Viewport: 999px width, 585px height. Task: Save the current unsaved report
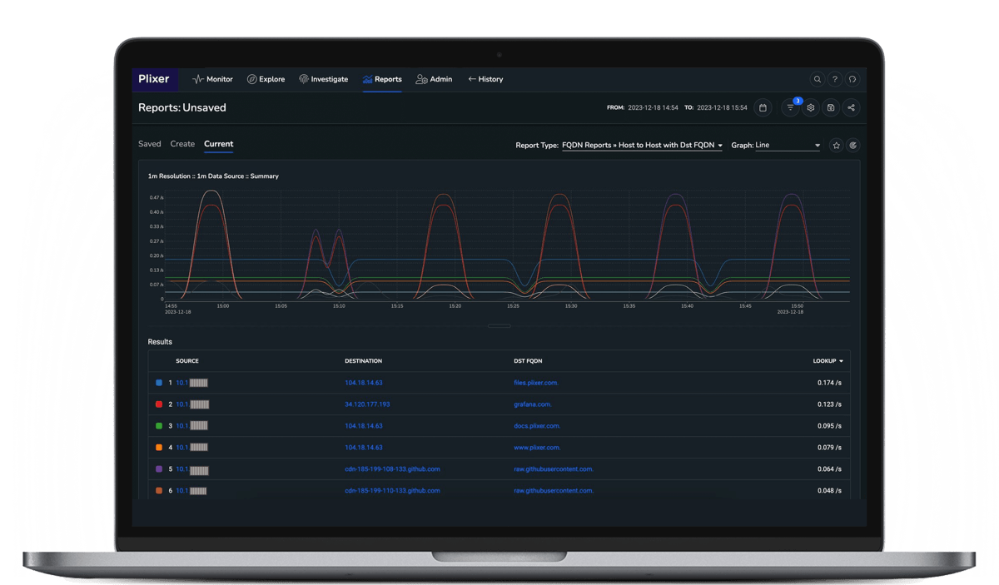(x=831, y=107)
